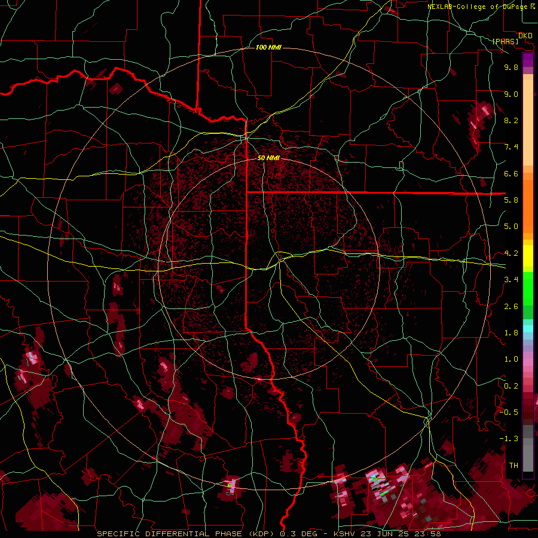
Task: Select the 9.8 value on the color scale
Action: [x=511, y=67]
